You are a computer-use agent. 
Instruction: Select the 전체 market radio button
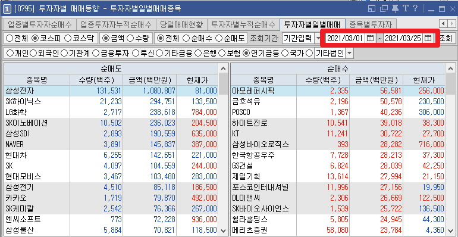point(10,38)
